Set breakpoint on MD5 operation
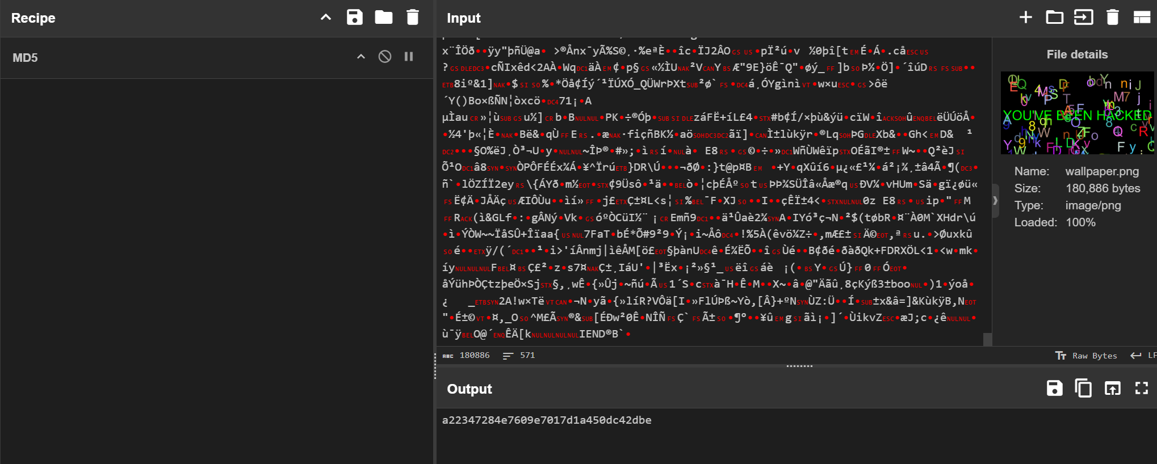Image resolution: width=1157 pixels, height=464 pixels. click(409, 57)
